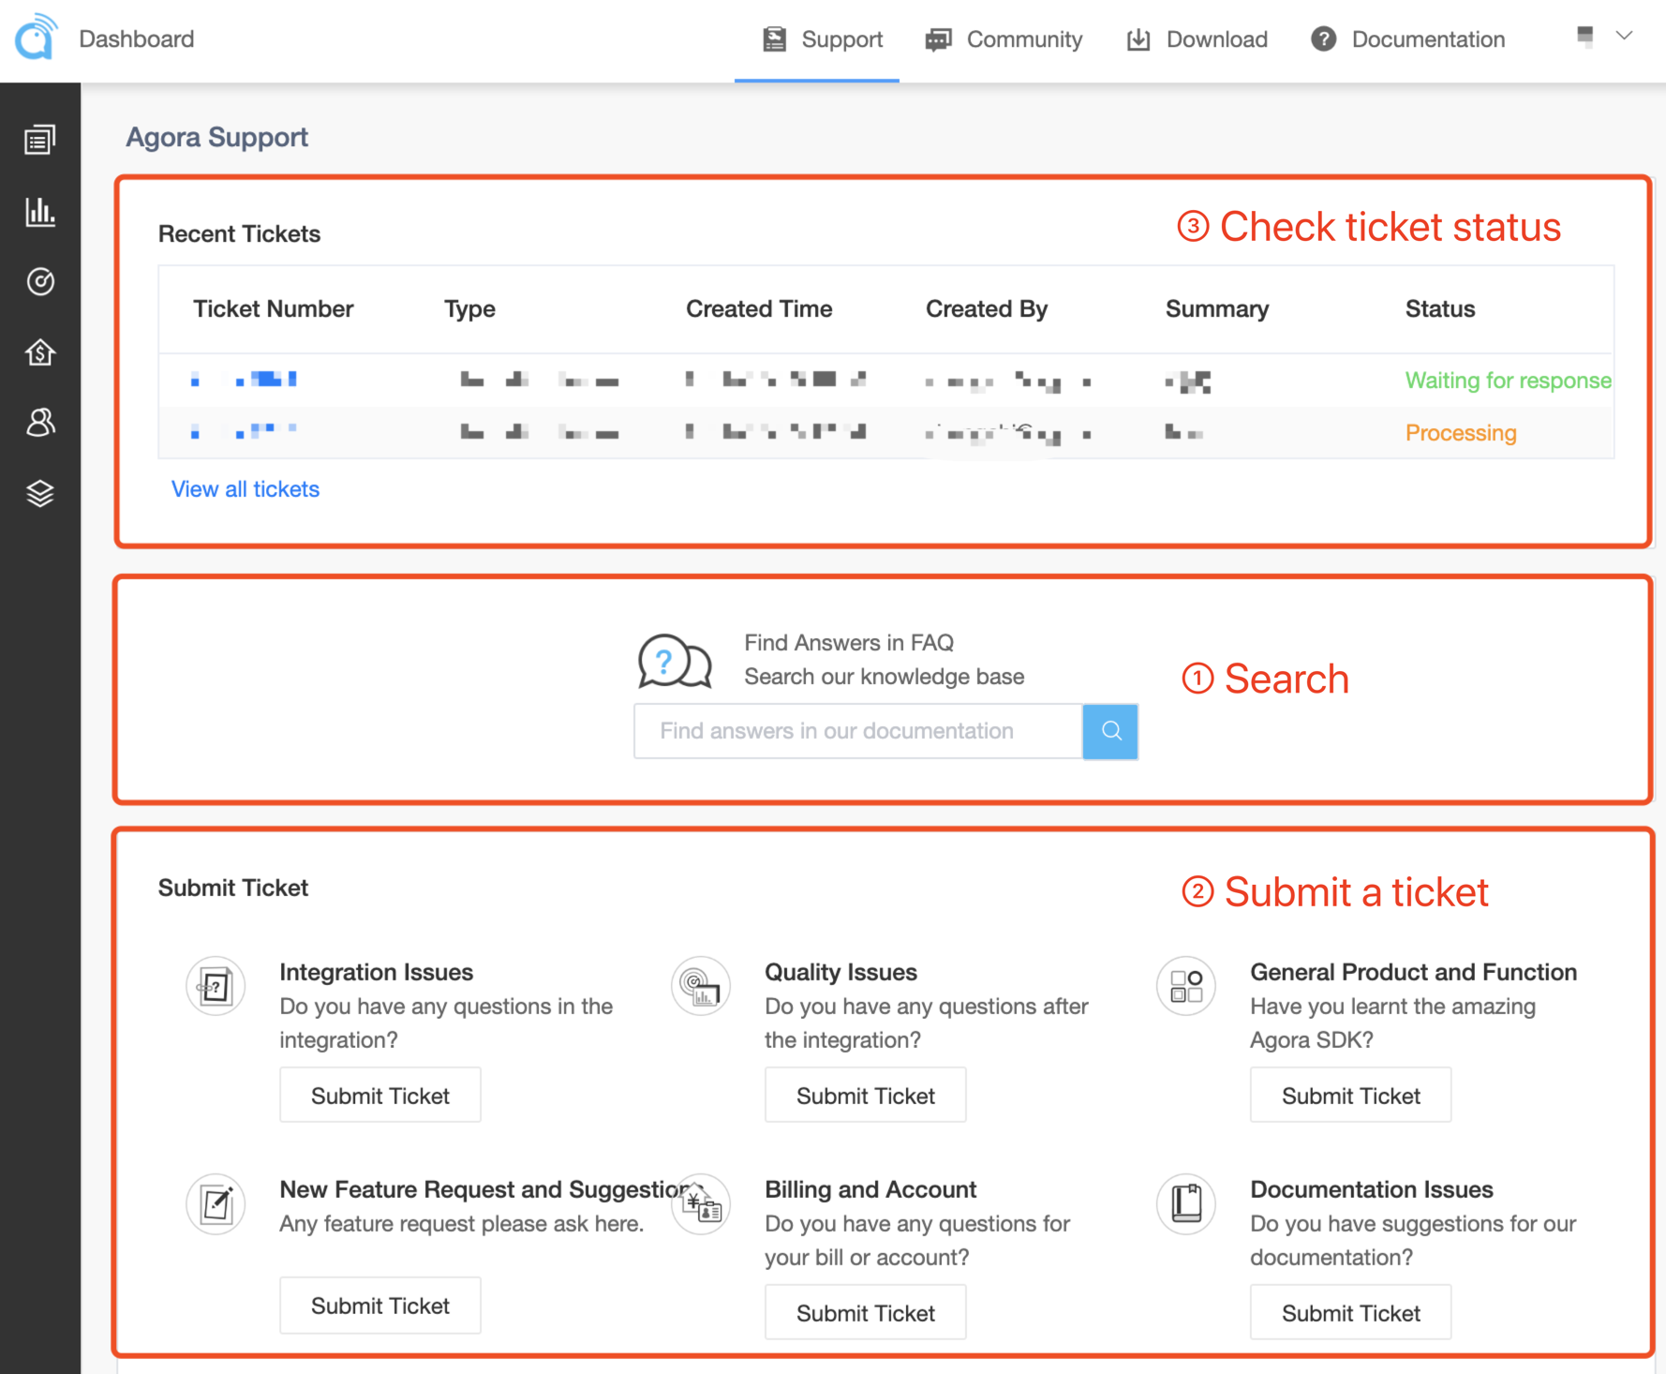Click the Created By column header
The height and width of the screenshot is (1374, 1666).
coord(987,309)
